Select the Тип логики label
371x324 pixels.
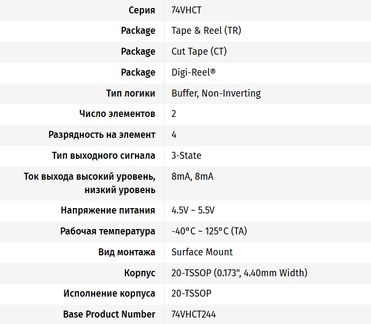[x=131, y=93]
